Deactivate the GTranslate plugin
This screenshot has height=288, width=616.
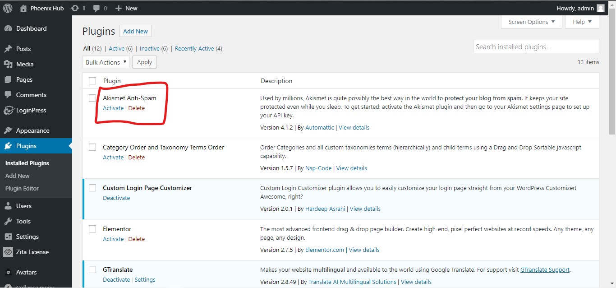(116, 279)
